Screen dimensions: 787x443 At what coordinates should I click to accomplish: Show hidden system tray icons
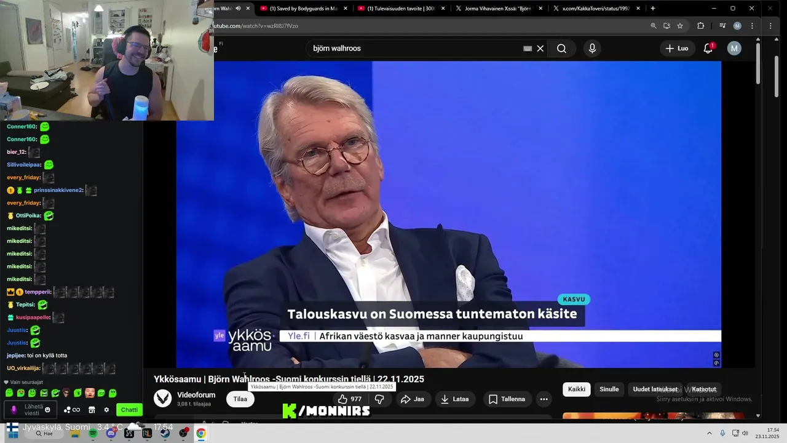tap(709, 433)
